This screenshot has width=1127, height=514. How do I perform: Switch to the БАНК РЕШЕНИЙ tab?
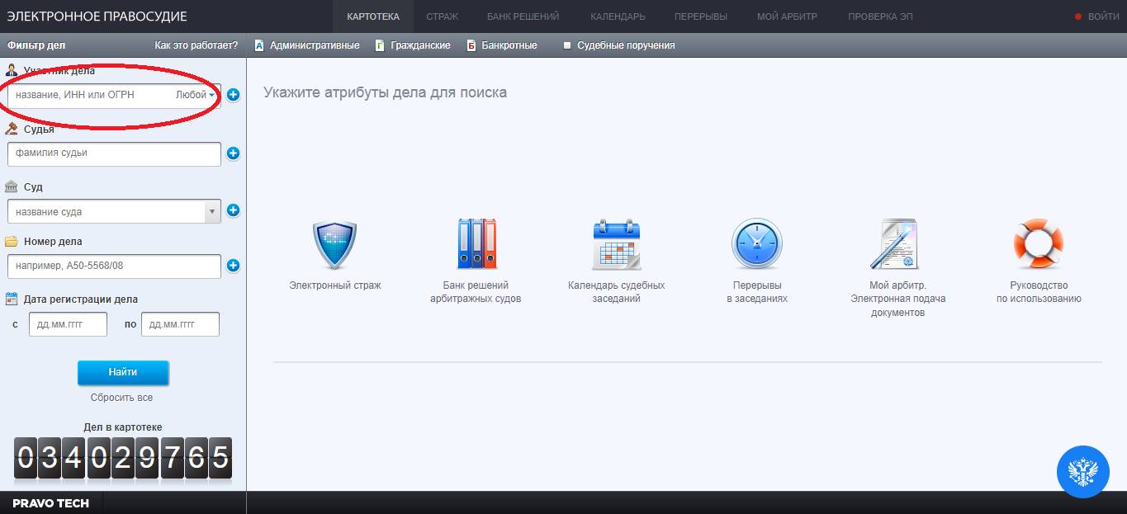(x=523, y=17)
